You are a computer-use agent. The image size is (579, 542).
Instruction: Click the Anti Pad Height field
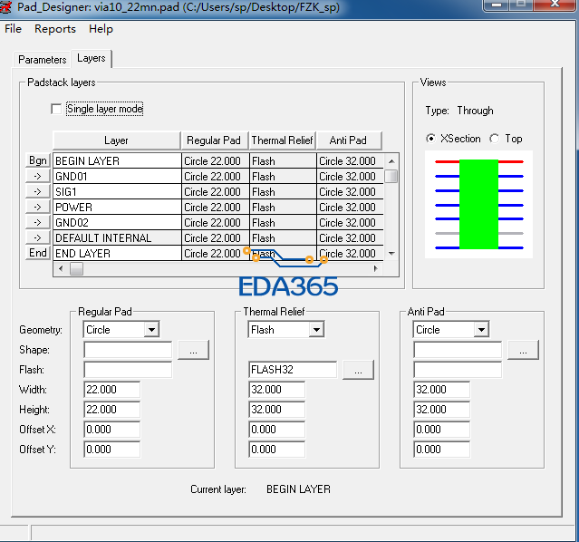(441, 410)
